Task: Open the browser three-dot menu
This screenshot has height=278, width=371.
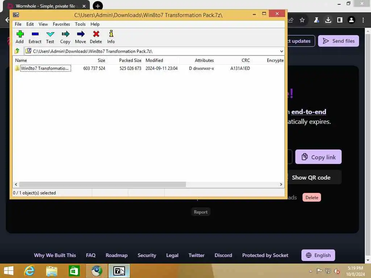Action: click(363, 20)
